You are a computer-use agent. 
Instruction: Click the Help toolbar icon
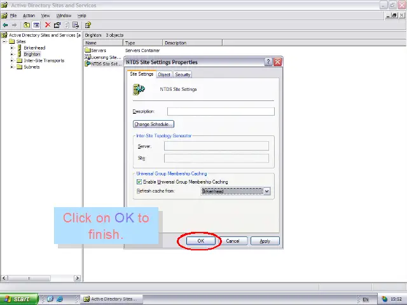click(88, 25)
